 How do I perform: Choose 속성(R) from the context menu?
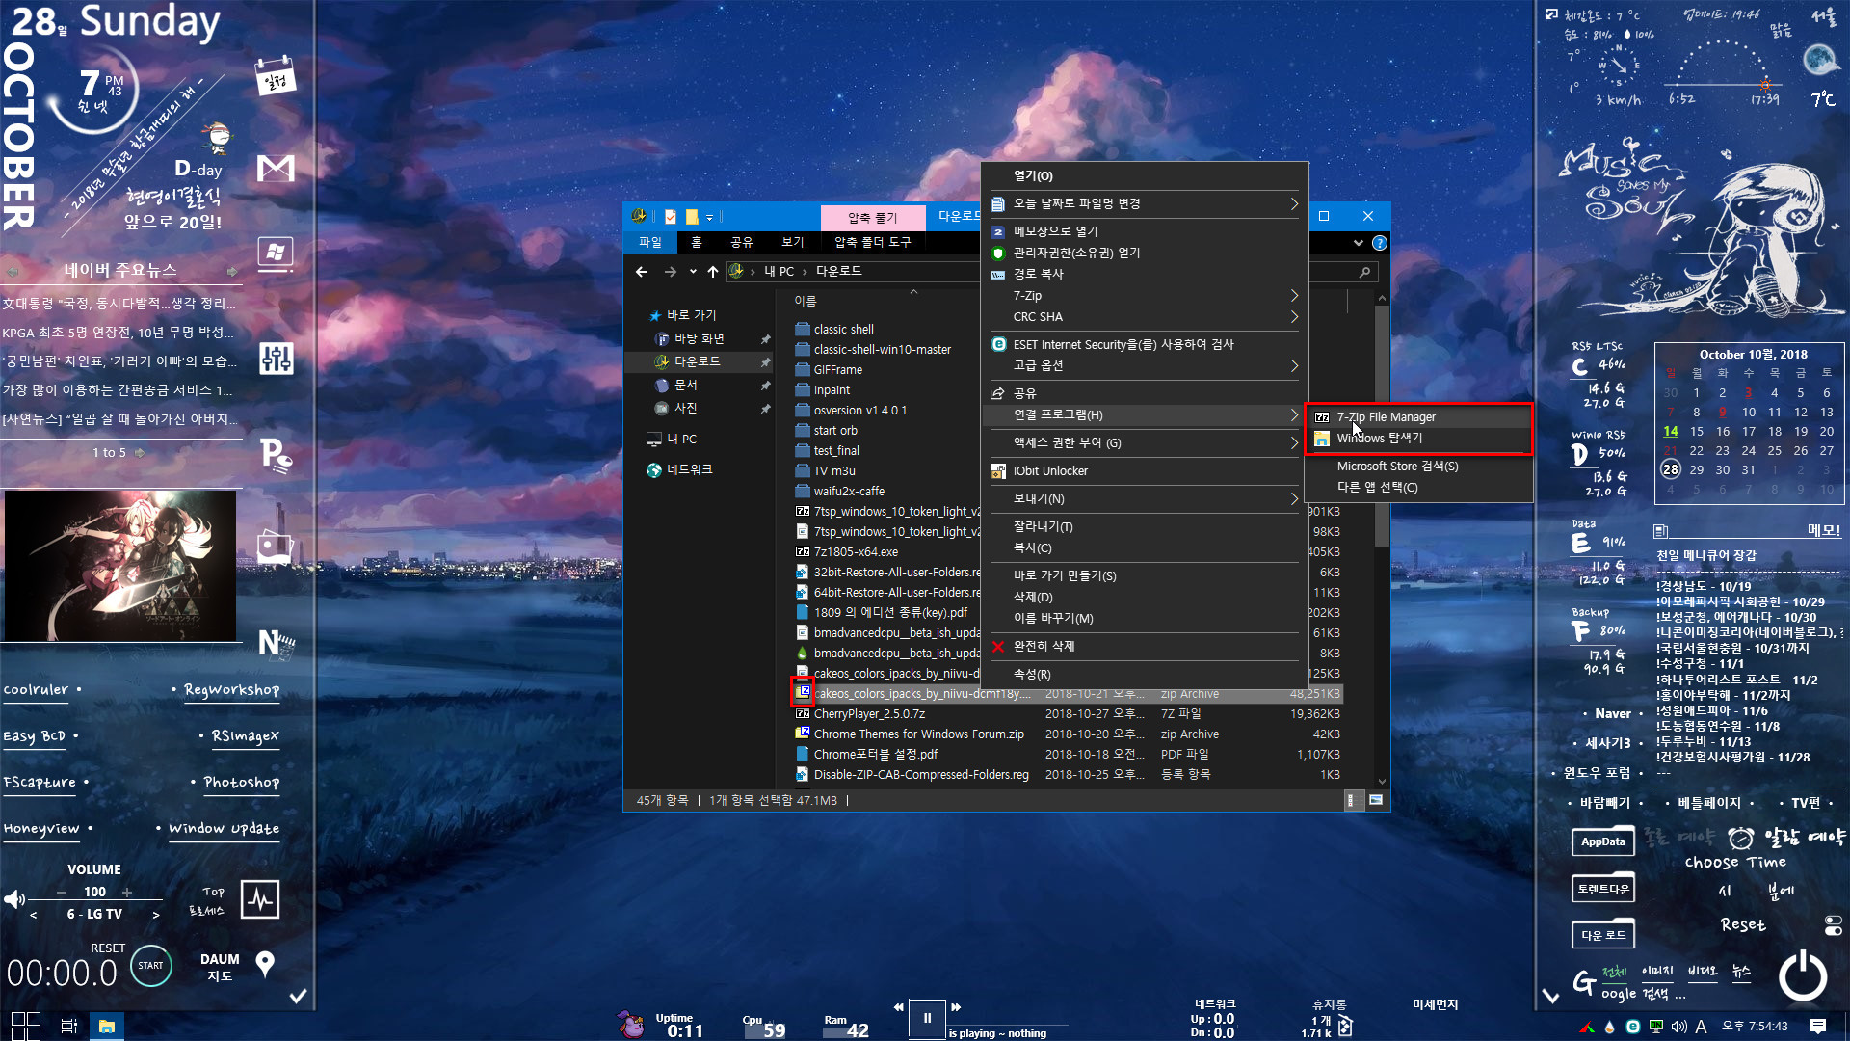pyautogui.click(x=1144, y=675)
